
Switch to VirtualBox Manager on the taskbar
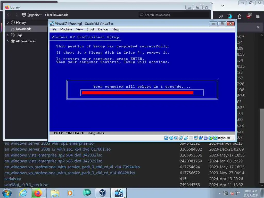(102, 193)
